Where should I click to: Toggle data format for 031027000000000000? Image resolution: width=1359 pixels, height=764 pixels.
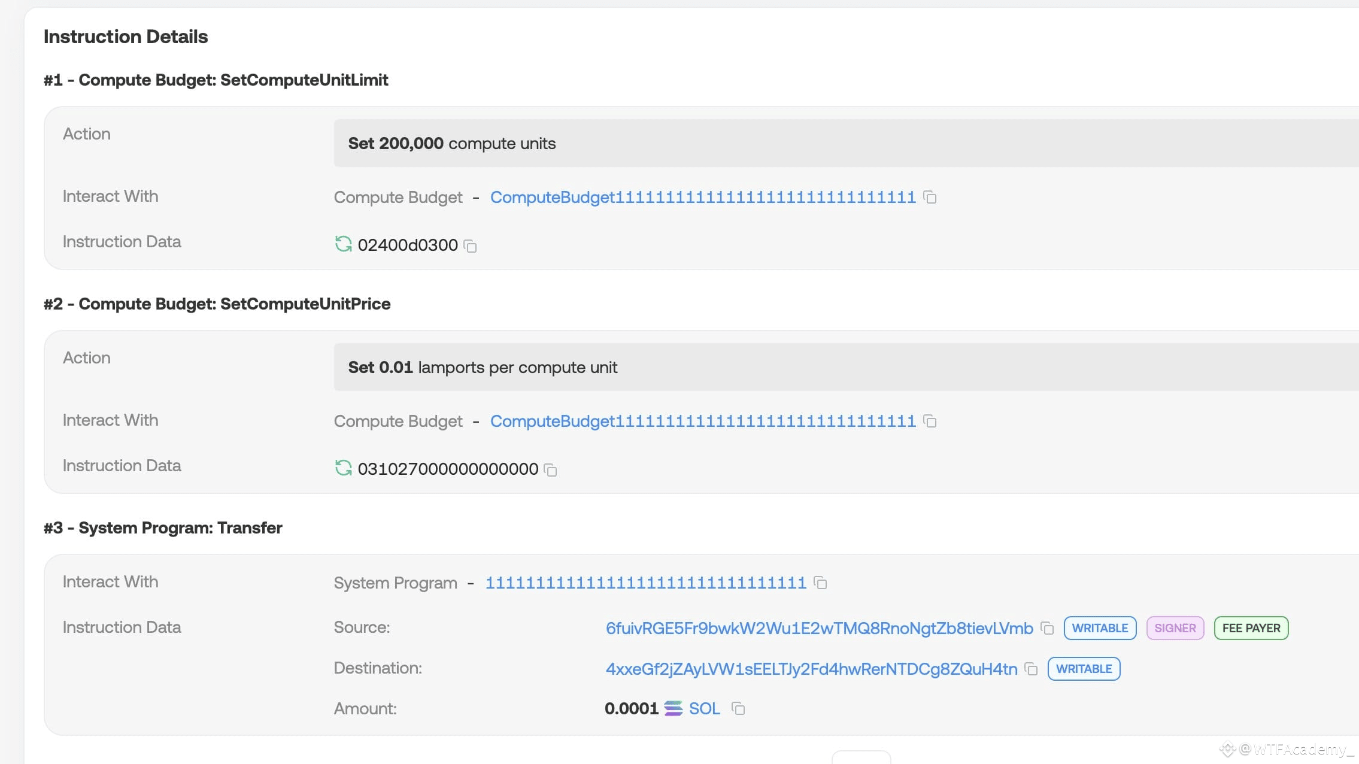[x=343, y=468]
